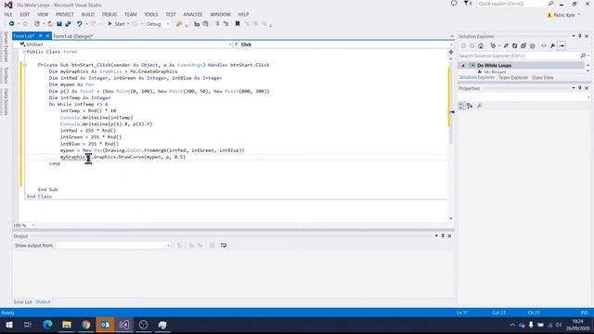Open the TEAM menu

(x=131, y=15)
